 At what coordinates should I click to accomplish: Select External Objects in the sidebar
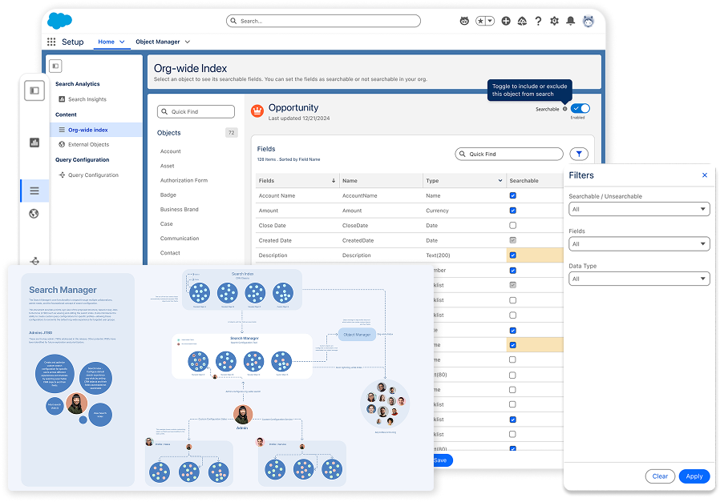(88, 145)
